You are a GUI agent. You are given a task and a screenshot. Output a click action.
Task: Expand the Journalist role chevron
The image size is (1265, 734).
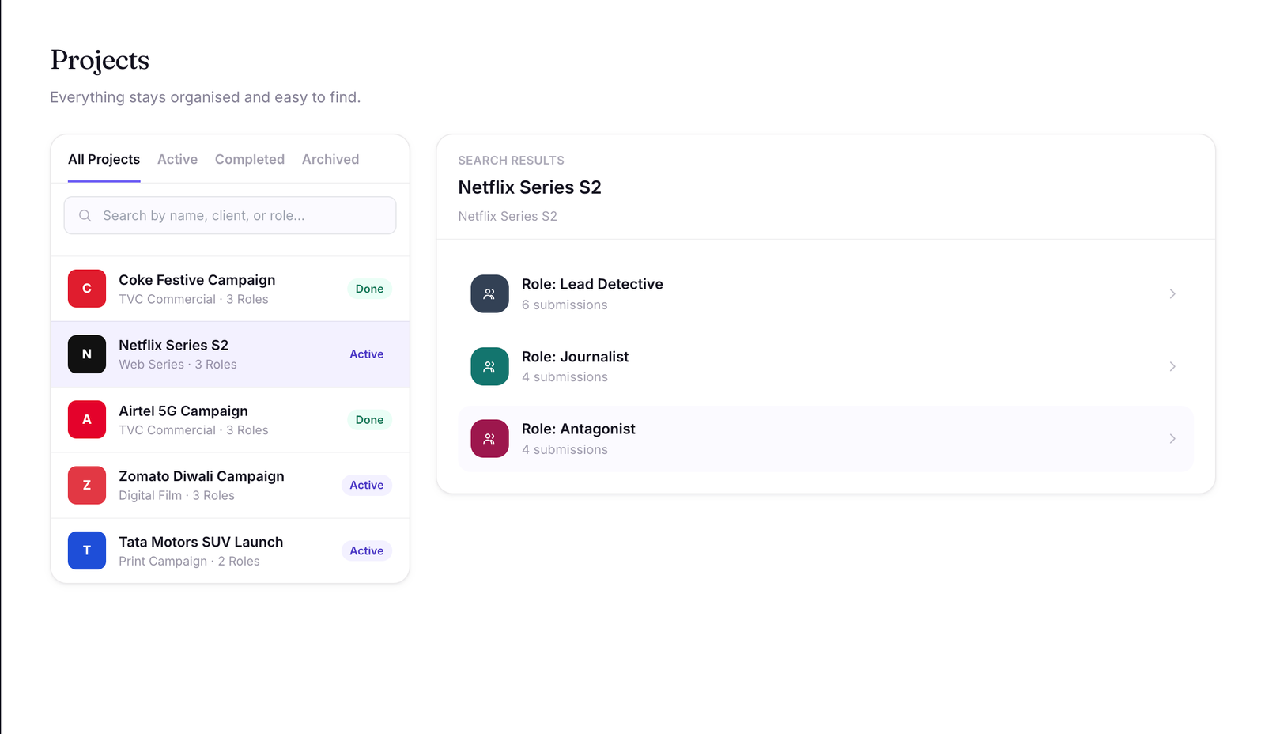click(x=1172, y=366)
